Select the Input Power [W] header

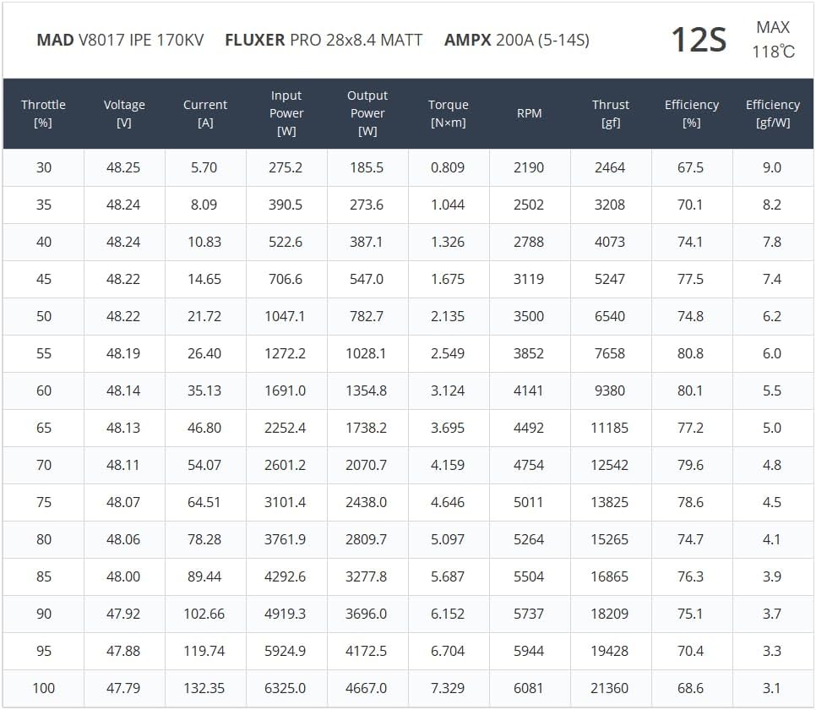pos(286,113)
